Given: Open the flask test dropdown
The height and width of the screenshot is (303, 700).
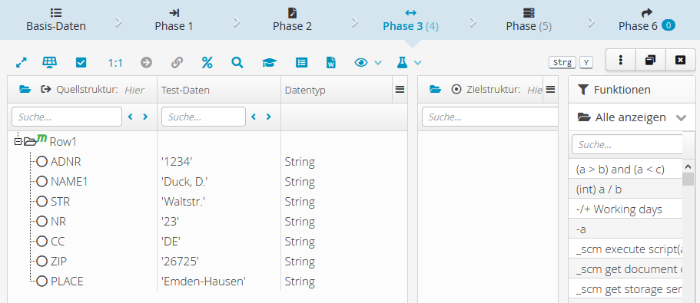Looking at the screenshot, I should click(x=409, y=63).
